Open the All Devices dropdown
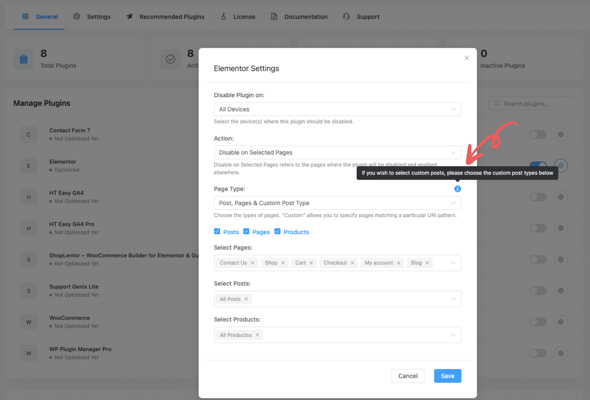590x400 pixels. (337, 109)
